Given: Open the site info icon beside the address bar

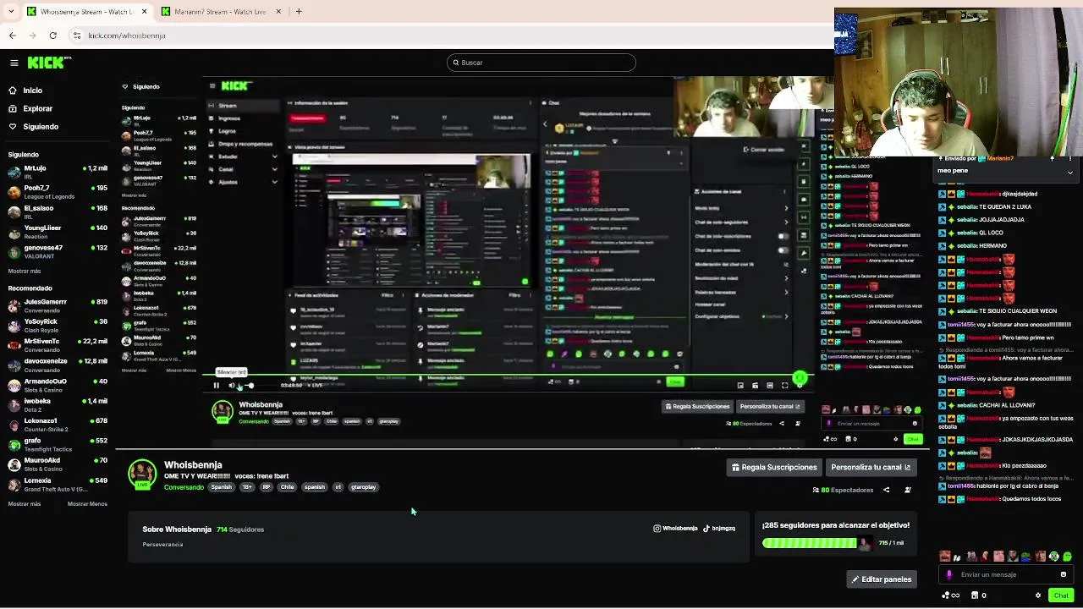Looking at the screenshot, I should 77,36.
